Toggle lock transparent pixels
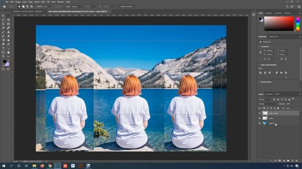 264,108
